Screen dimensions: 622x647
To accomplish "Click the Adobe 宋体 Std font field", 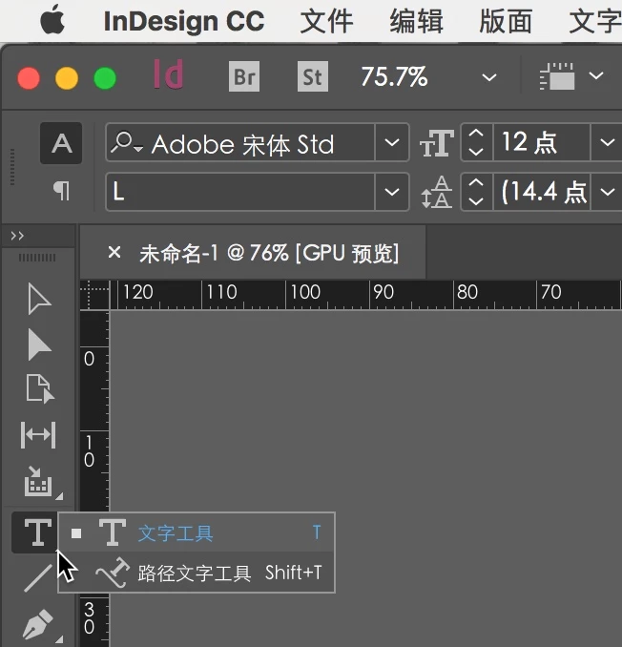I will tap(240, 142).
